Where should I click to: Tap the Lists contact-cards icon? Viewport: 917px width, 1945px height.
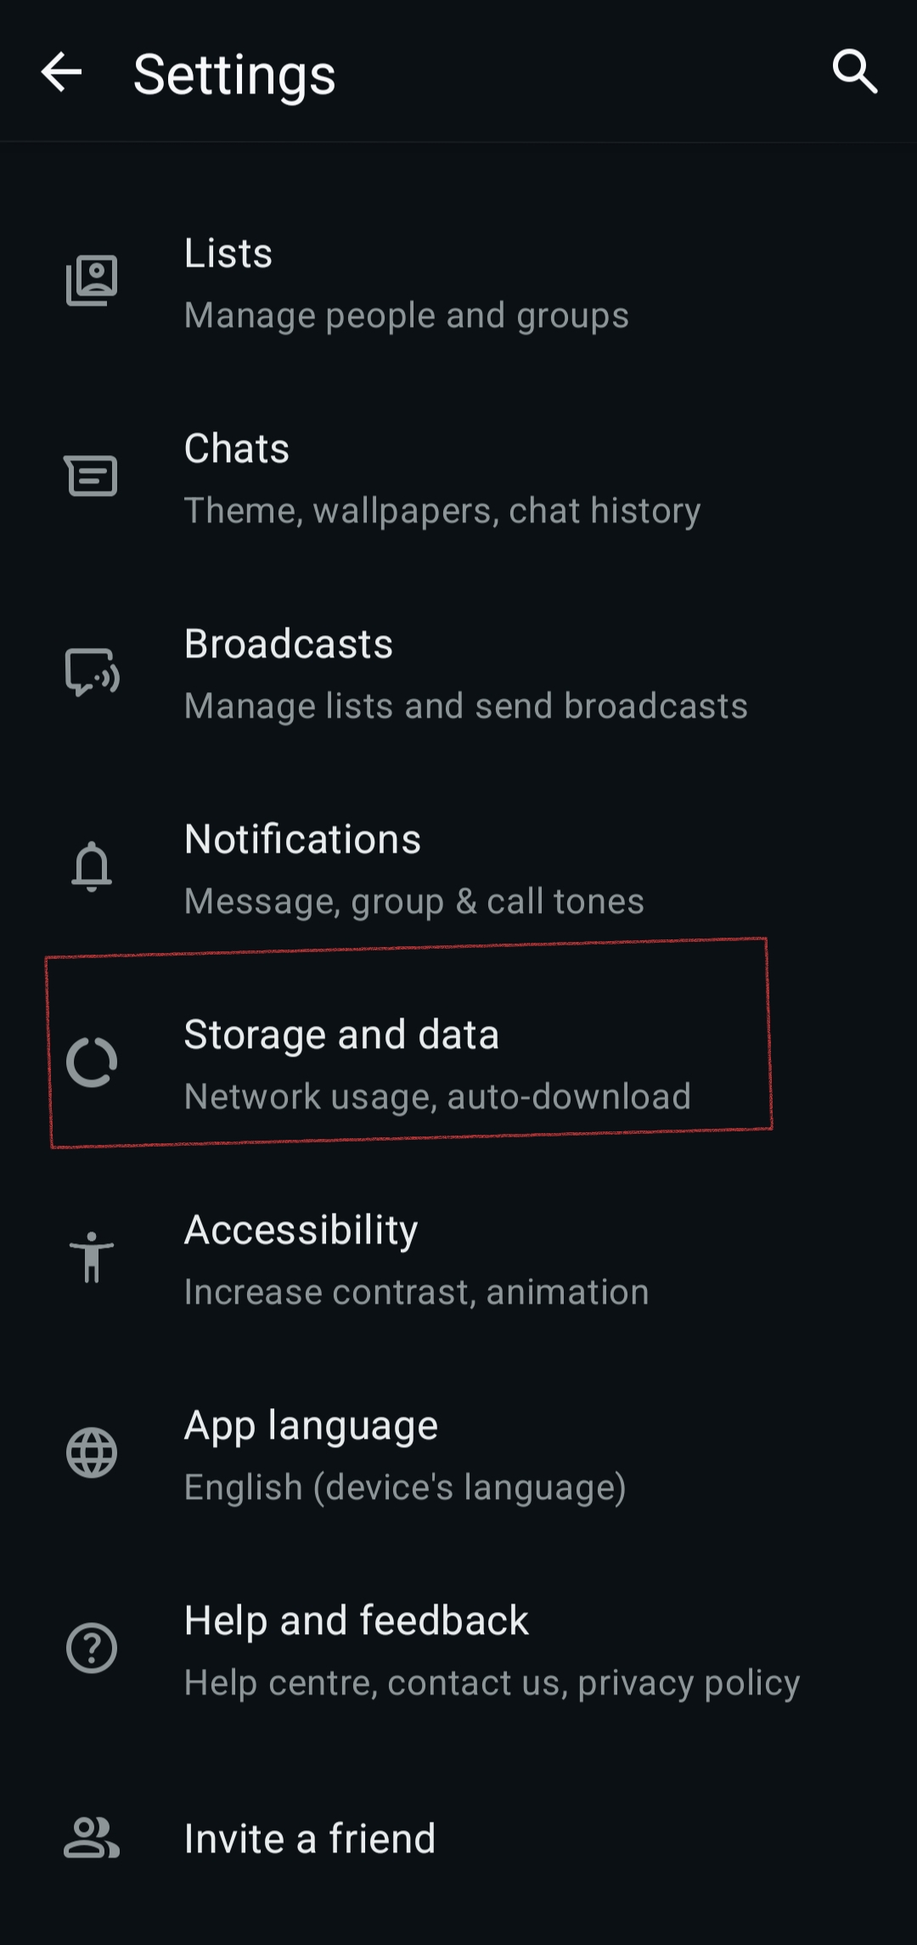point(92,280)
